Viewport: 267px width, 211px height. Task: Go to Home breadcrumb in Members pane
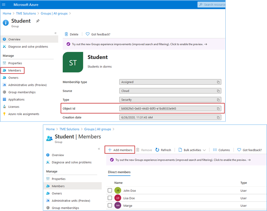50,129
